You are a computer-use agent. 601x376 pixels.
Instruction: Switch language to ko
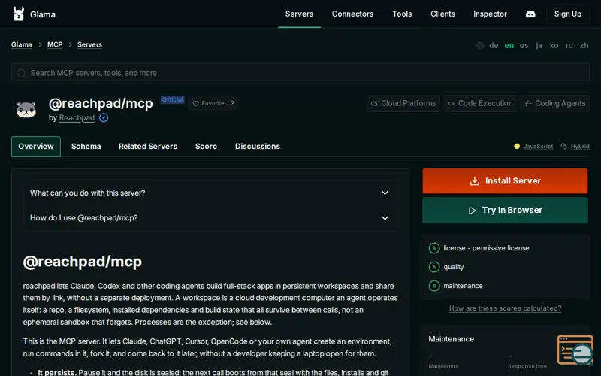(x=554, y=45)
